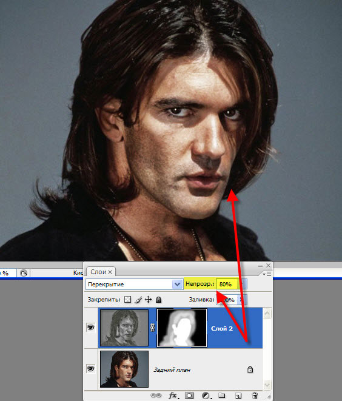The image size is (342, 401).
Task: Select layer name Задний план
Action: 172,370
